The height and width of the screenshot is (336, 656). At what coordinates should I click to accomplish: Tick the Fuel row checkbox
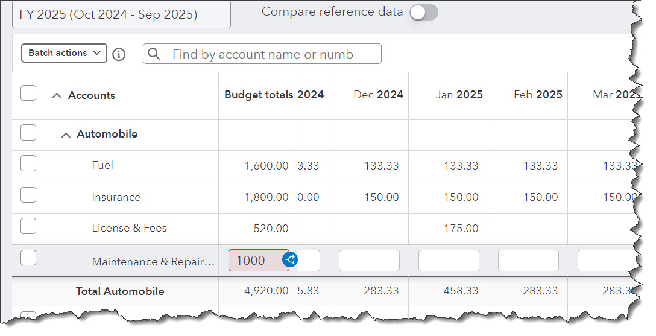tap(28, 163)
